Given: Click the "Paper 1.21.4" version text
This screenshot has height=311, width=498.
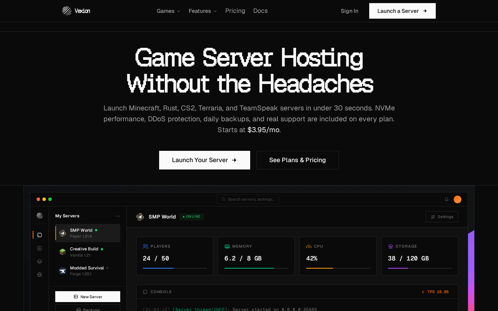Looking at the screenshot, I should click(81, 236).
